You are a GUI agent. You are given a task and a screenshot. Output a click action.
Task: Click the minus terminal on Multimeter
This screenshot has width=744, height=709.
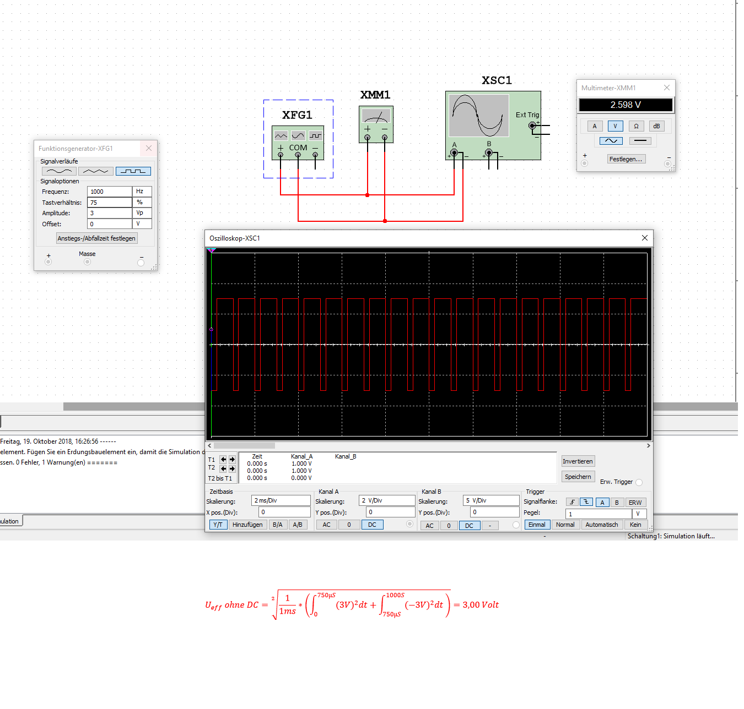[x=667, y=163]
